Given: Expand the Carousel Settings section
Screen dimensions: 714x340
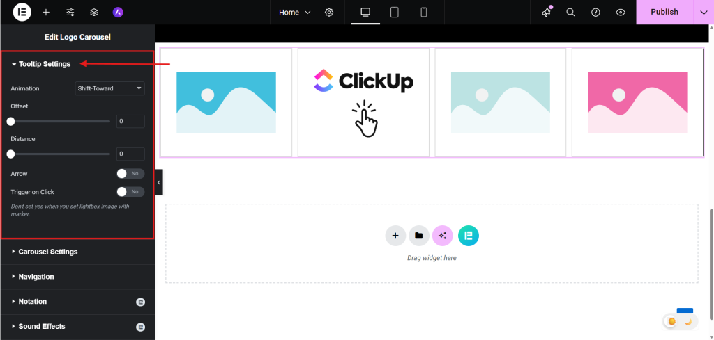Looking at the screenshot, I should point(78,252).
